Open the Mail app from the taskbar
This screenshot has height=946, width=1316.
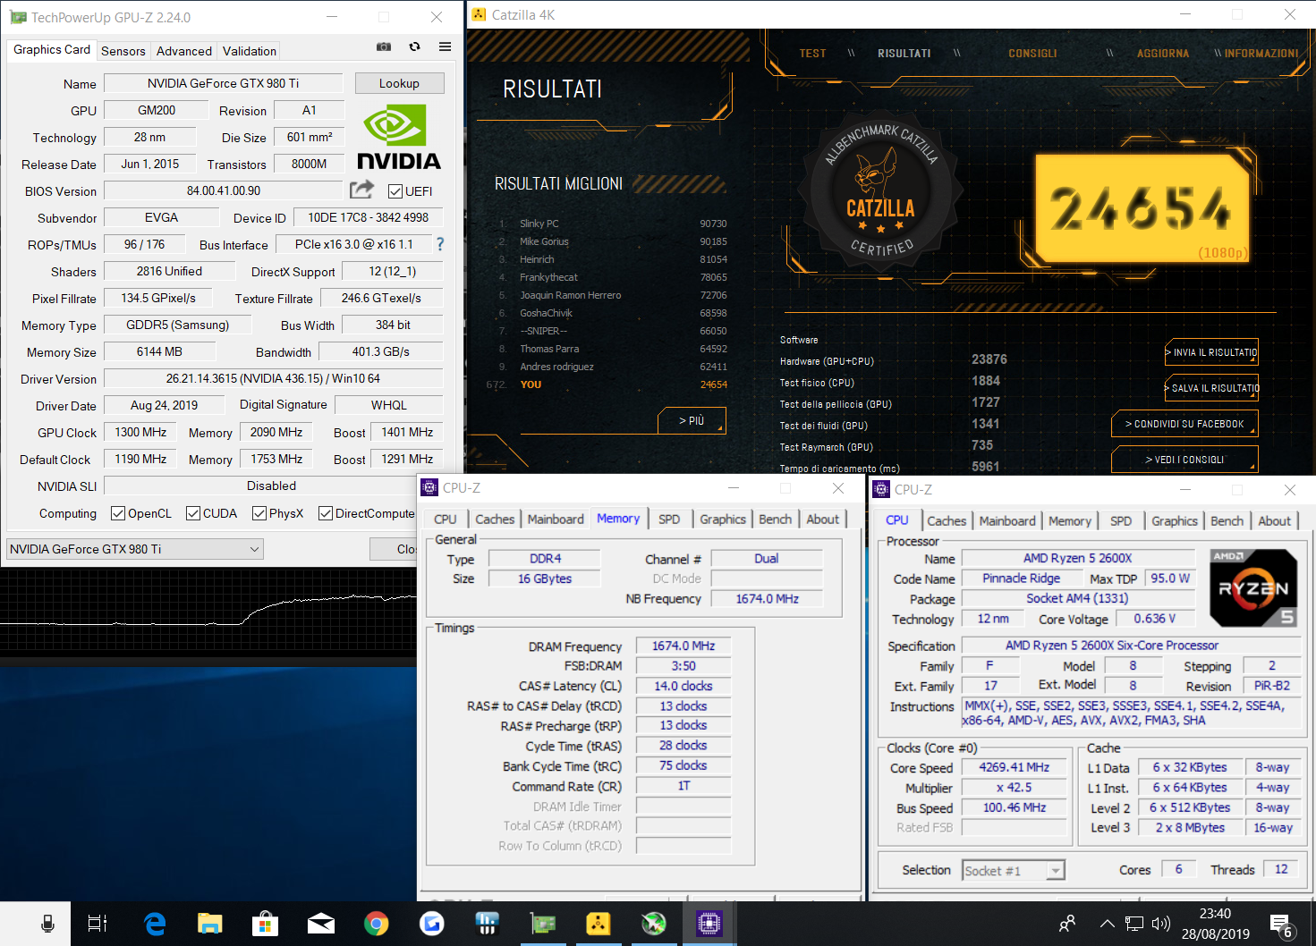(x=320, y=924)
